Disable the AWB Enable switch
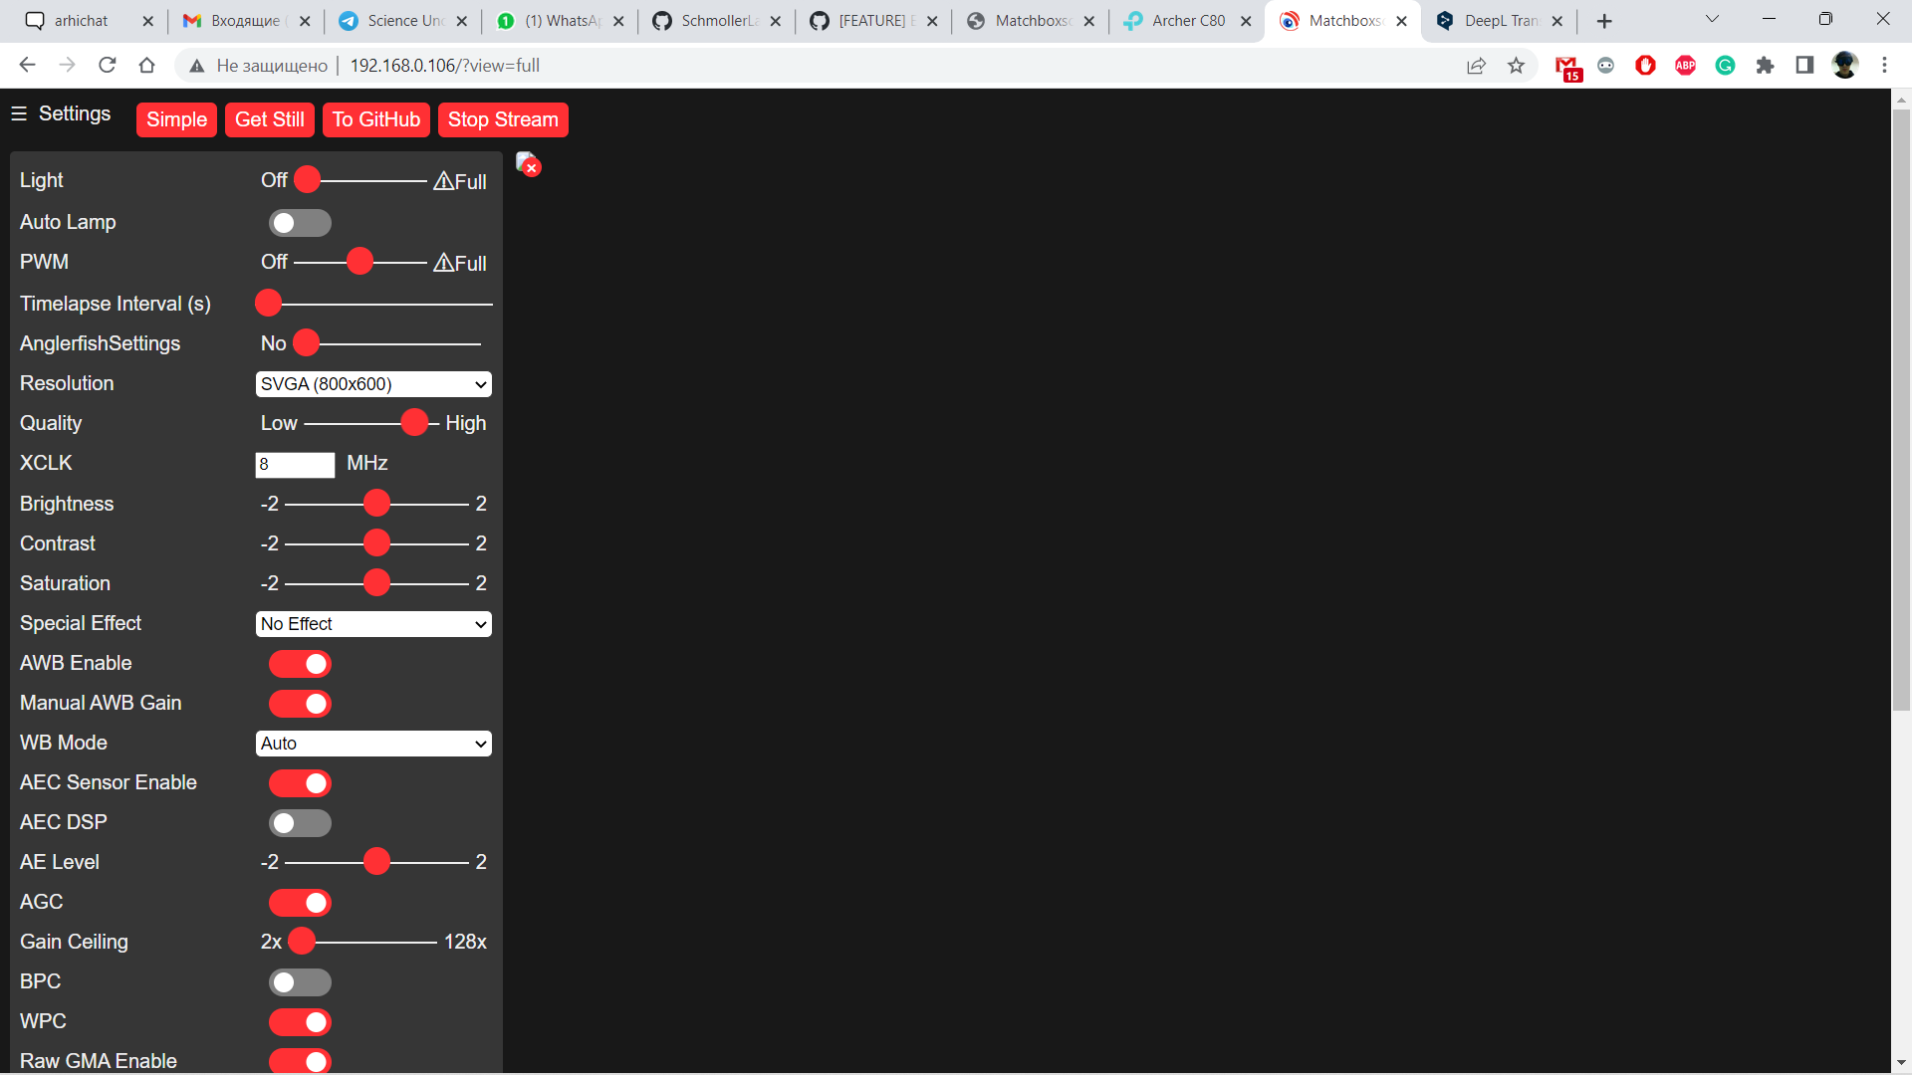Screen dimensions: 1912x1075 (299, 664)
